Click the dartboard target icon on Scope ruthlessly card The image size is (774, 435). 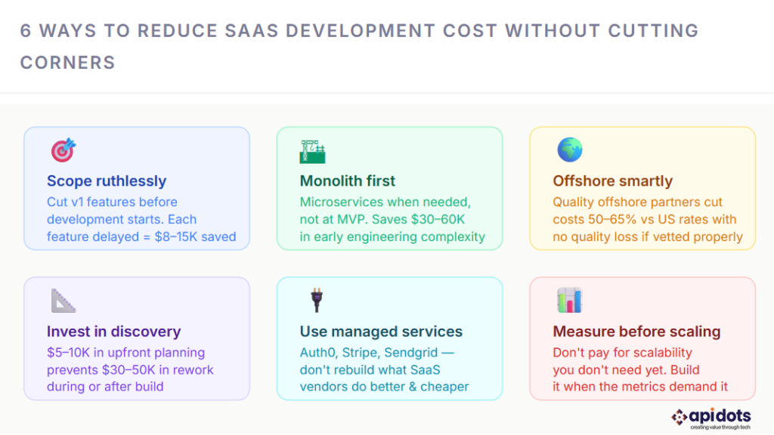[x=63, y=150]
